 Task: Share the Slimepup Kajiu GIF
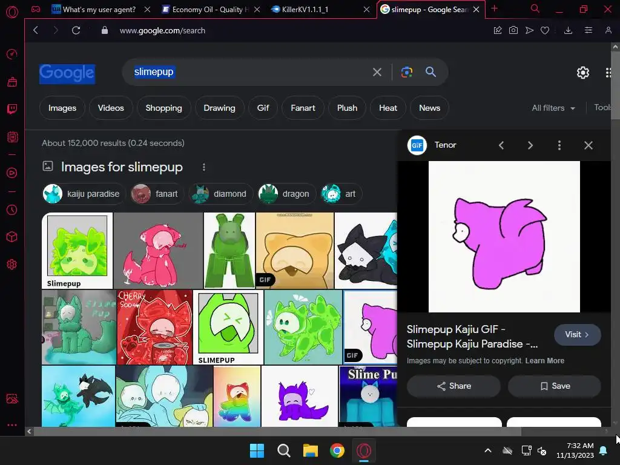point(453,386)
